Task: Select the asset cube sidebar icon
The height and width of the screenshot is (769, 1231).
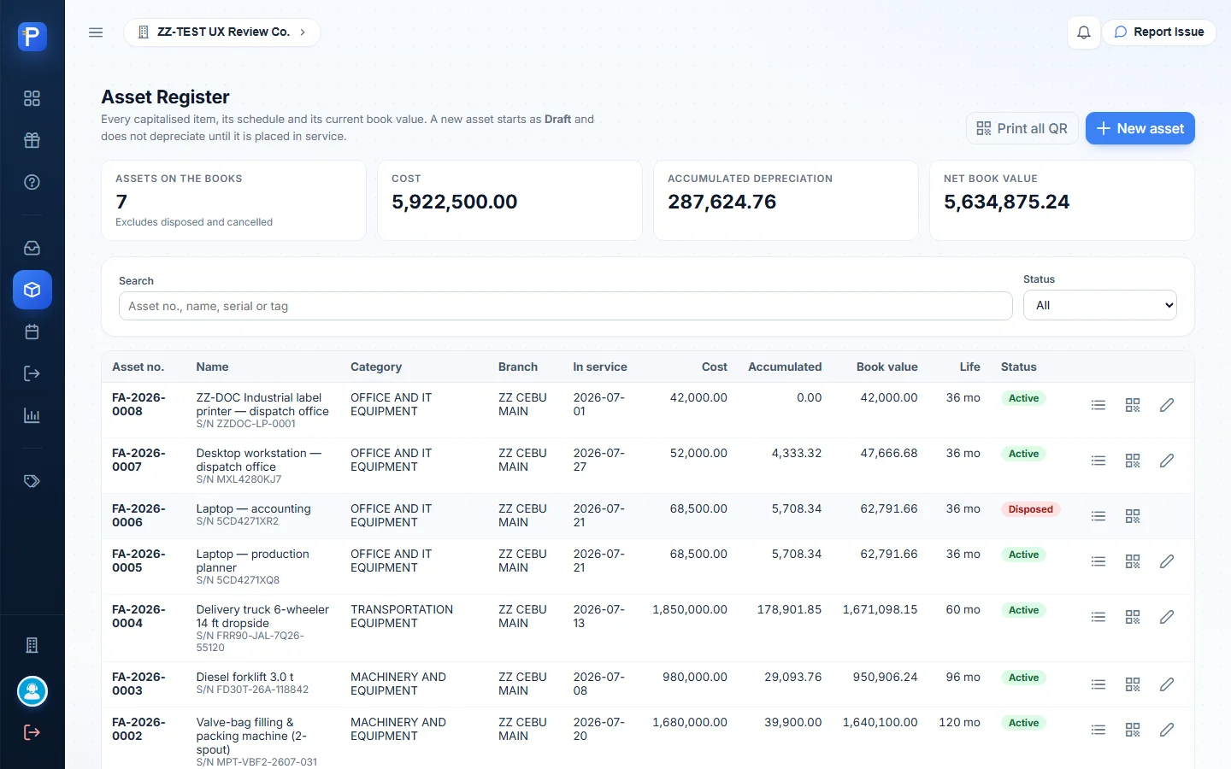Action: pyautogui.click(x=32, y=290)
